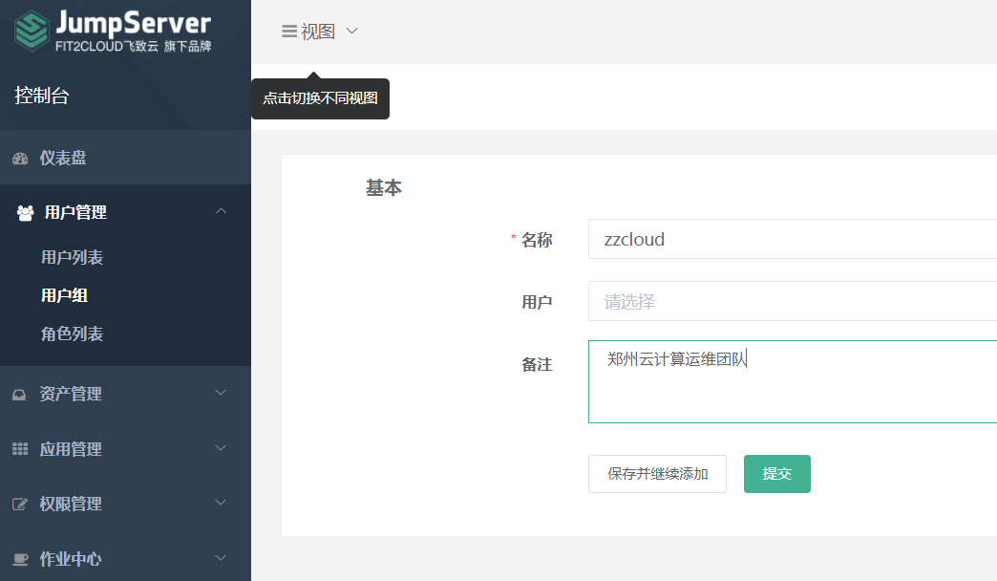Click the 备注 field label
This screenshot has width=997, height=581.
(537, 365)
